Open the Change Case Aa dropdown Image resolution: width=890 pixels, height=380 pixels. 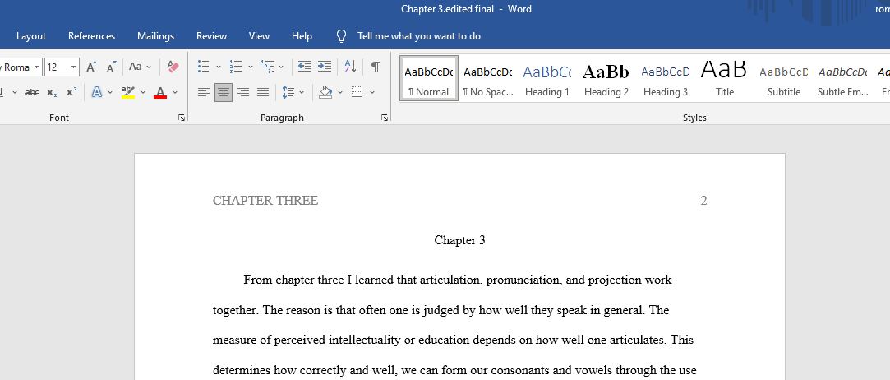coord(140,67)
